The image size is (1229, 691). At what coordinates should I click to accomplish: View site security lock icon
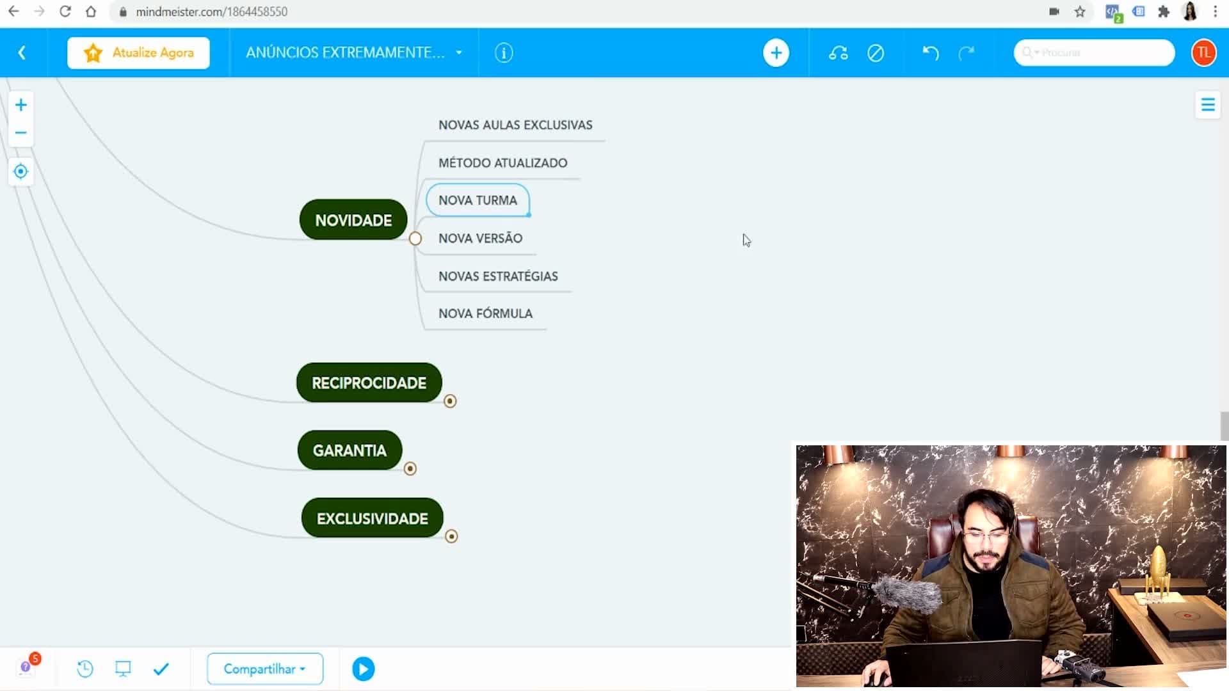(x=123, y=12)
